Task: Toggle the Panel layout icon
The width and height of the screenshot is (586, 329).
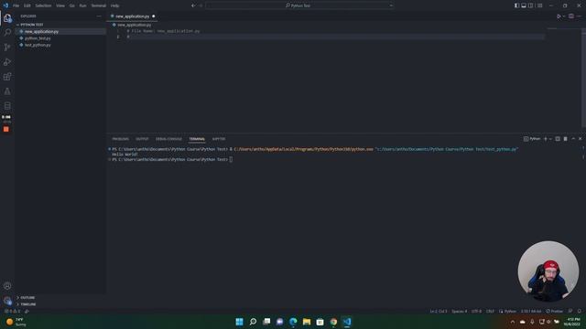Action: [524, 5]
